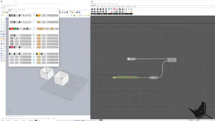Viewport: 215px width, 121px height.
Task: Click the red color swatch in dialog
Action: coord(12,29)
